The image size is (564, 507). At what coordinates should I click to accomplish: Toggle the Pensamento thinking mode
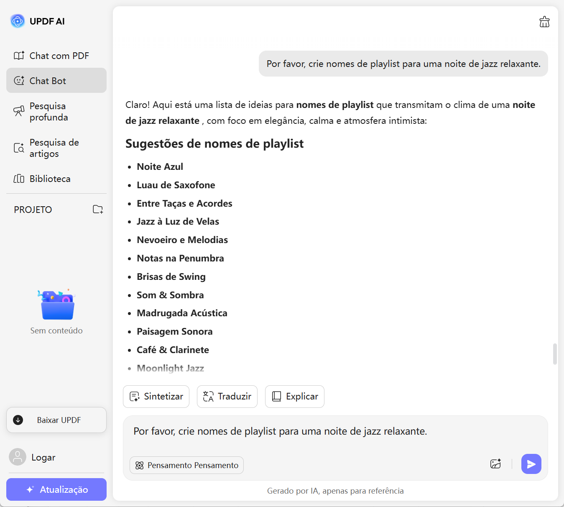pos(186,465)
